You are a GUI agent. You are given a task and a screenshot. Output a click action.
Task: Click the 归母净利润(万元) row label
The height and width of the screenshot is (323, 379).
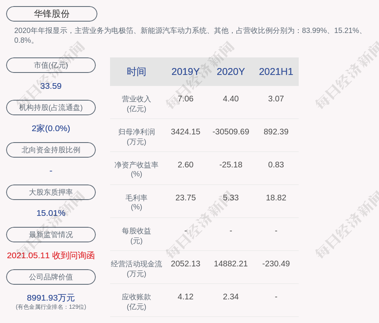click(x=137, y=137)
